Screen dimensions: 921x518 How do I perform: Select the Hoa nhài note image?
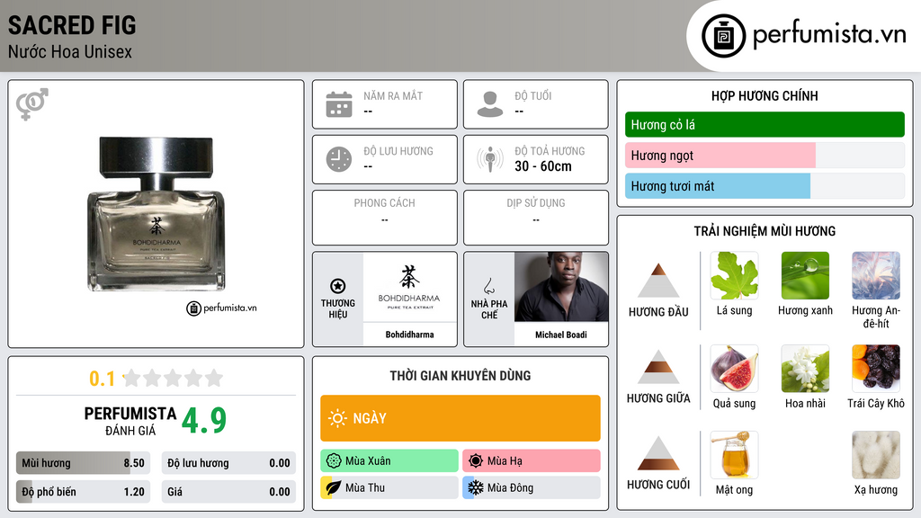[805, 368]
